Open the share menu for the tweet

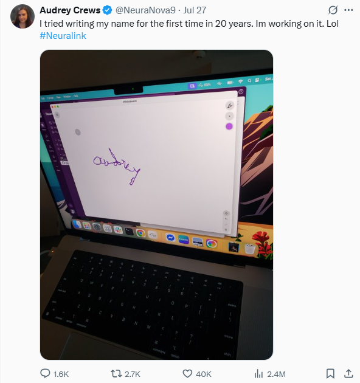click(349, 373)
